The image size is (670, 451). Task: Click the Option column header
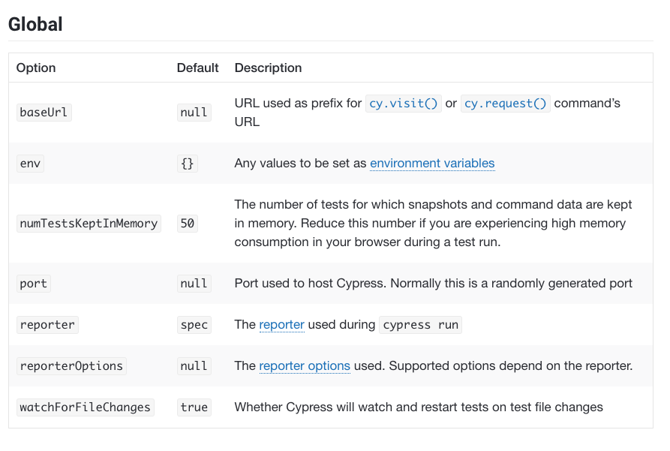tap(36, 68)
